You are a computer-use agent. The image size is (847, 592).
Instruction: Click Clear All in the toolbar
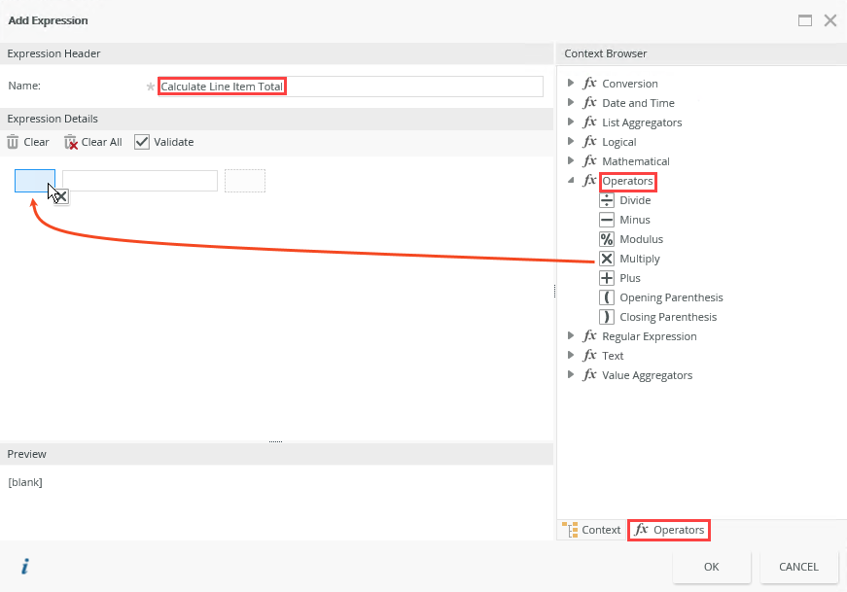click(93, 142)
